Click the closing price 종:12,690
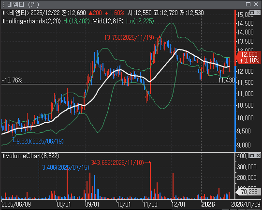Image resolution: width=262 pixels, height=210 pixels. coord(73,13)
